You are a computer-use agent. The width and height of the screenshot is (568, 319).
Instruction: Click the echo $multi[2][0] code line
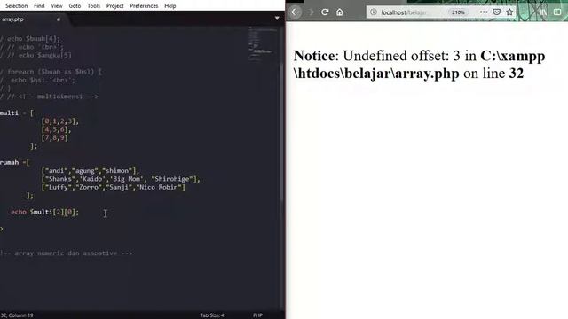[x=44, y=212]
